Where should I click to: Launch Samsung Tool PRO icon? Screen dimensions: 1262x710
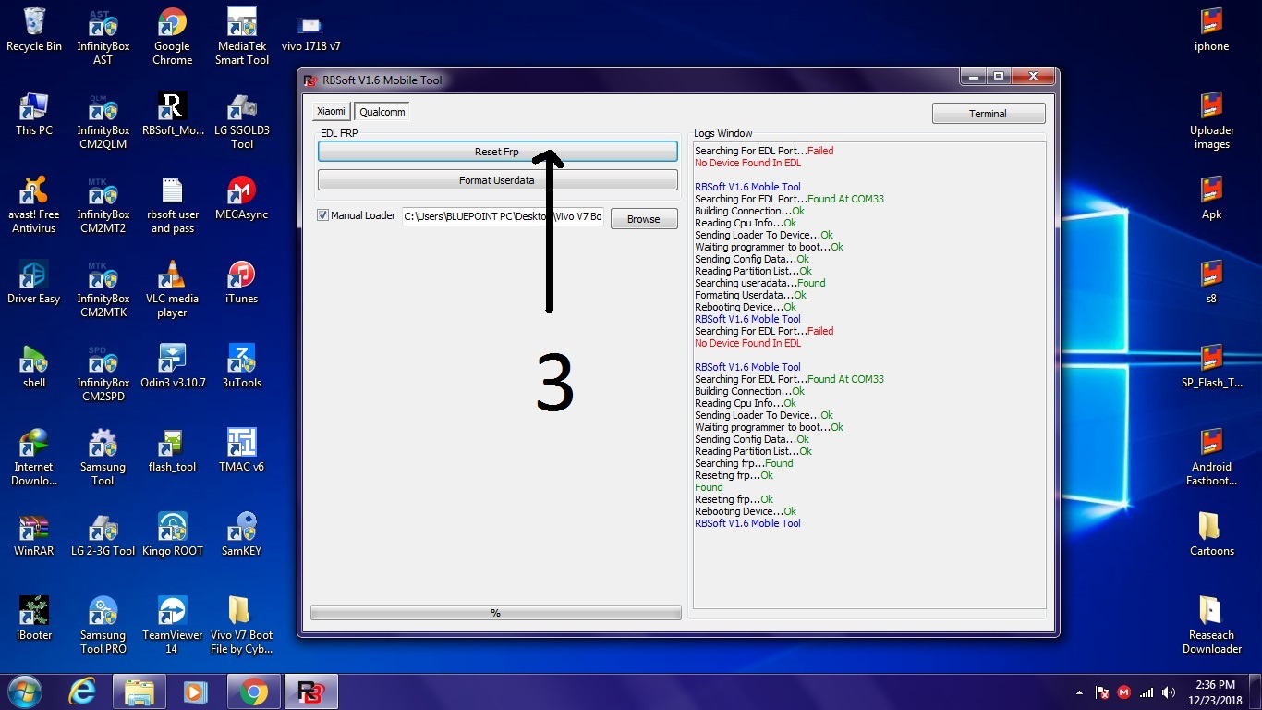pyautogui.click(x=103, y=625)
